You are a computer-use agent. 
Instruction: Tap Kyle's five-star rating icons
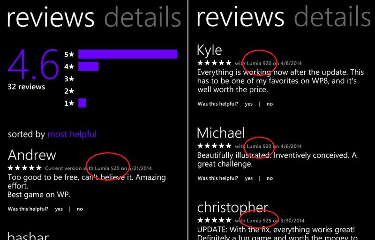click(x=214, y=63)
